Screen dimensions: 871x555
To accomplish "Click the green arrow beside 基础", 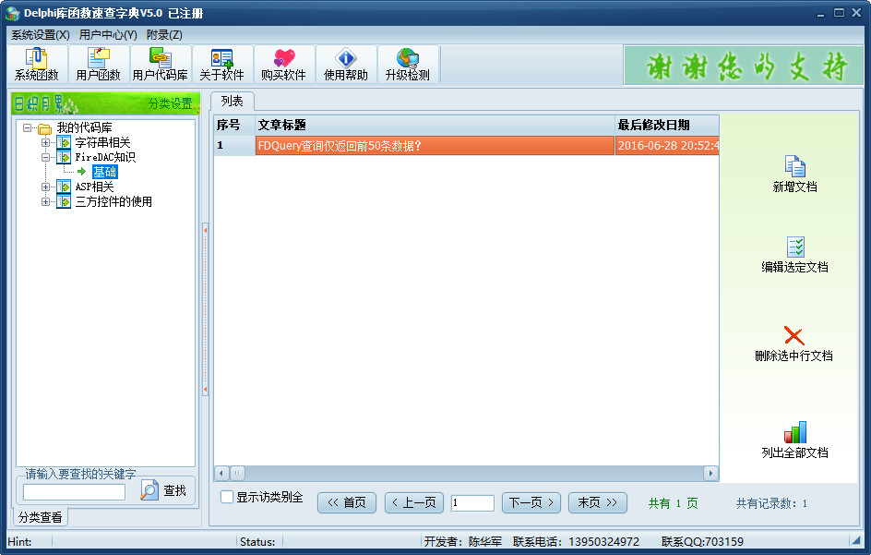I will (x=81, y=172).
